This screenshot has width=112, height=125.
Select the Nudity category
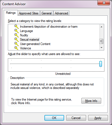point(24,35)
